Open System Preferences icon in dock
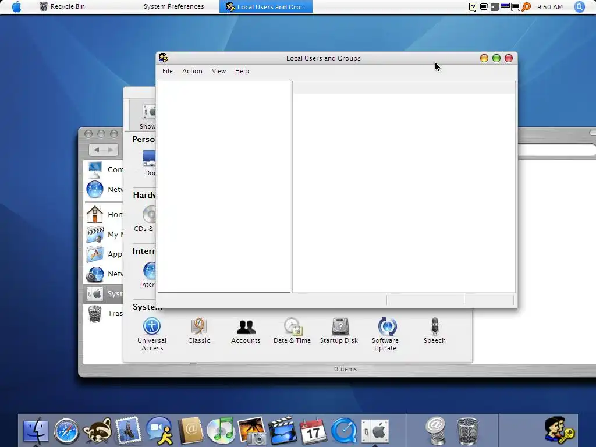The height and width of the screenshot is (447, 596). coord(375,432)
